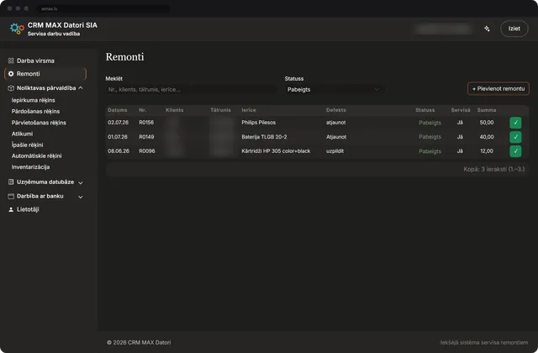Focus the Meklēt search input field
Screen dimensions: 538x353
pos(192,90)
